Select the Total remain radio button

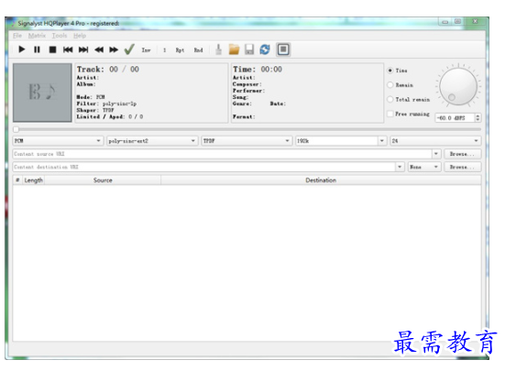390,99
